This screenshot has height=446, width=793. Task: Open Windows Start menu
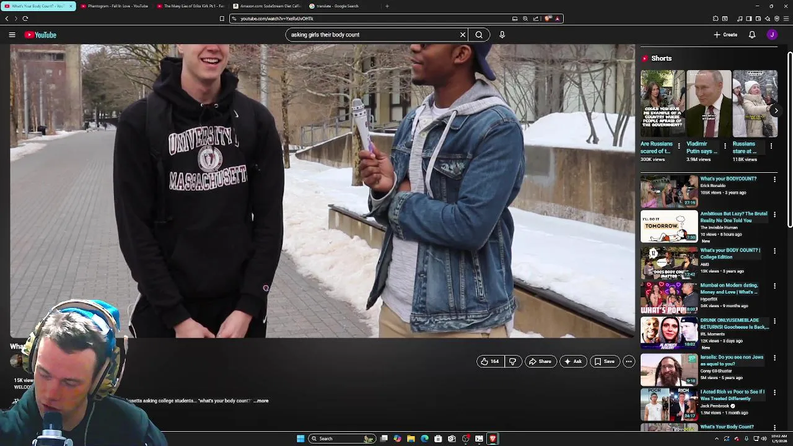point(300,439)
